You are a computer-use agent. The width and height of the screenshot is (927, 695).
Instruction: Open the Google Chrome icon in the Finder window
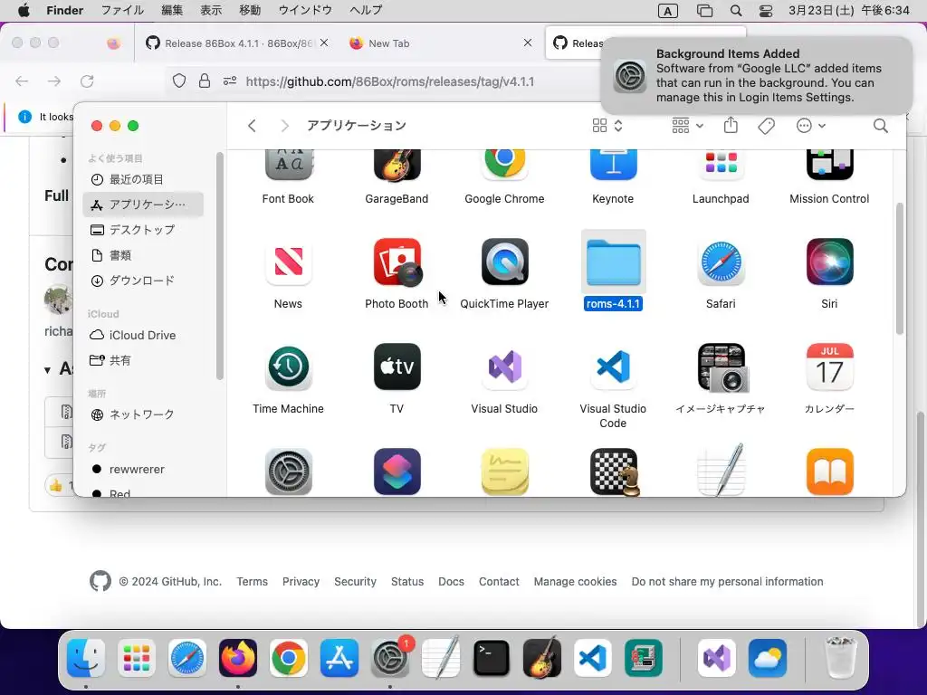click(504, 166)
